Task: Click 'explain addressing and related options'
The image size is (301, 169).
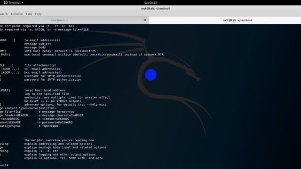Action: click(58, 144)
